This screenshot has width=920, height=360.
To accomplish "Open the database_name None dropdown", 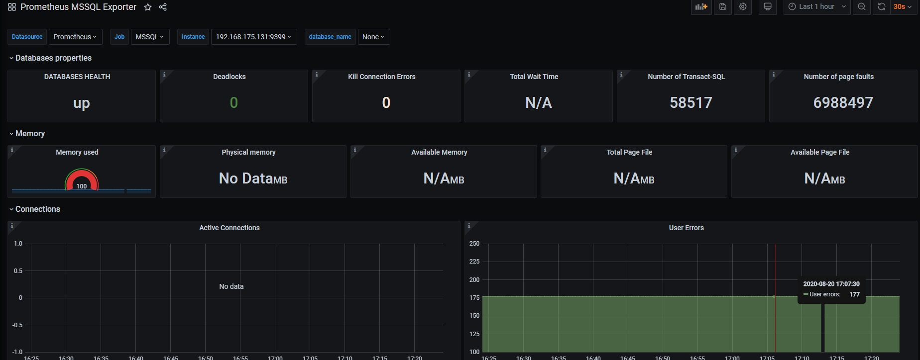I will (374, 37).
